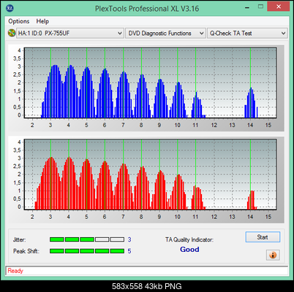
Task: Click the PlexTools XL app icon in title bar
Action: click(10, 8)
